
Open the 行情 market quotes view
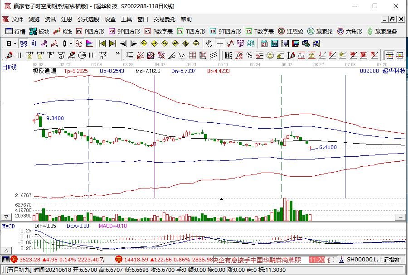tap(15, 31)
